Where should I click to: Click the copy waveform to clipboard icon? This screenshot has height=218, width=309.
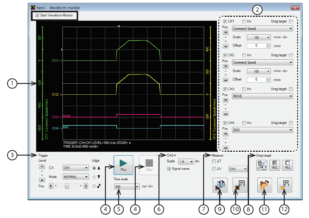220,185
